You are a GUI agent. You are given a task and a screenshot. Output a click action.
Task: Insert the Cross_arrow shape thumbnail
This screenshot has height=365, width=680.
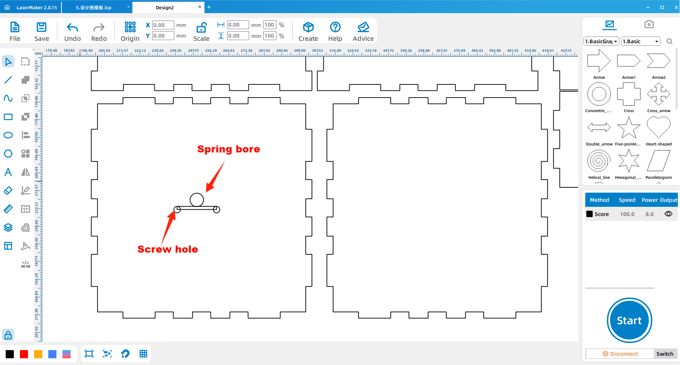click(x=659, y=94)
